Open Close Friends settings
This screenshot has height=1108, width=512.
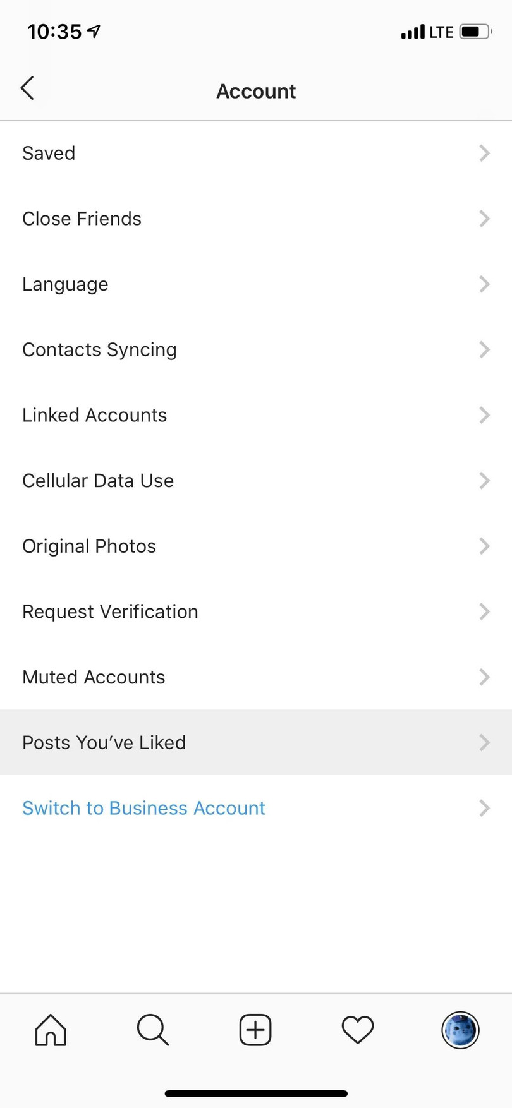82,219
